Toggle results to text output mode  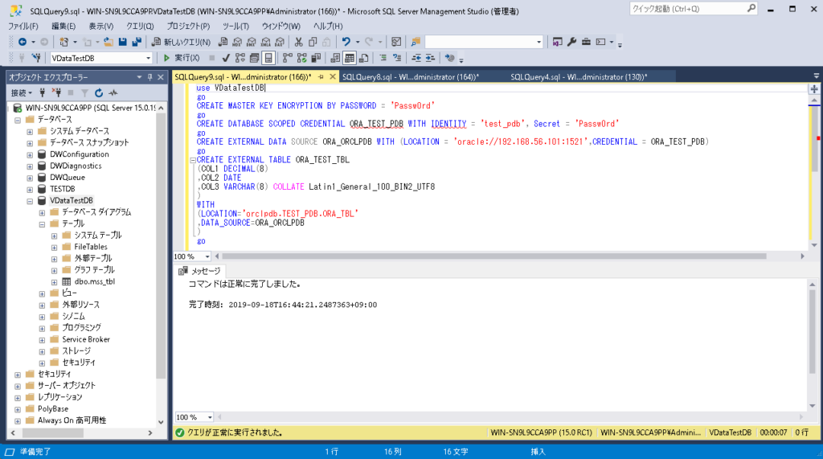335,58
